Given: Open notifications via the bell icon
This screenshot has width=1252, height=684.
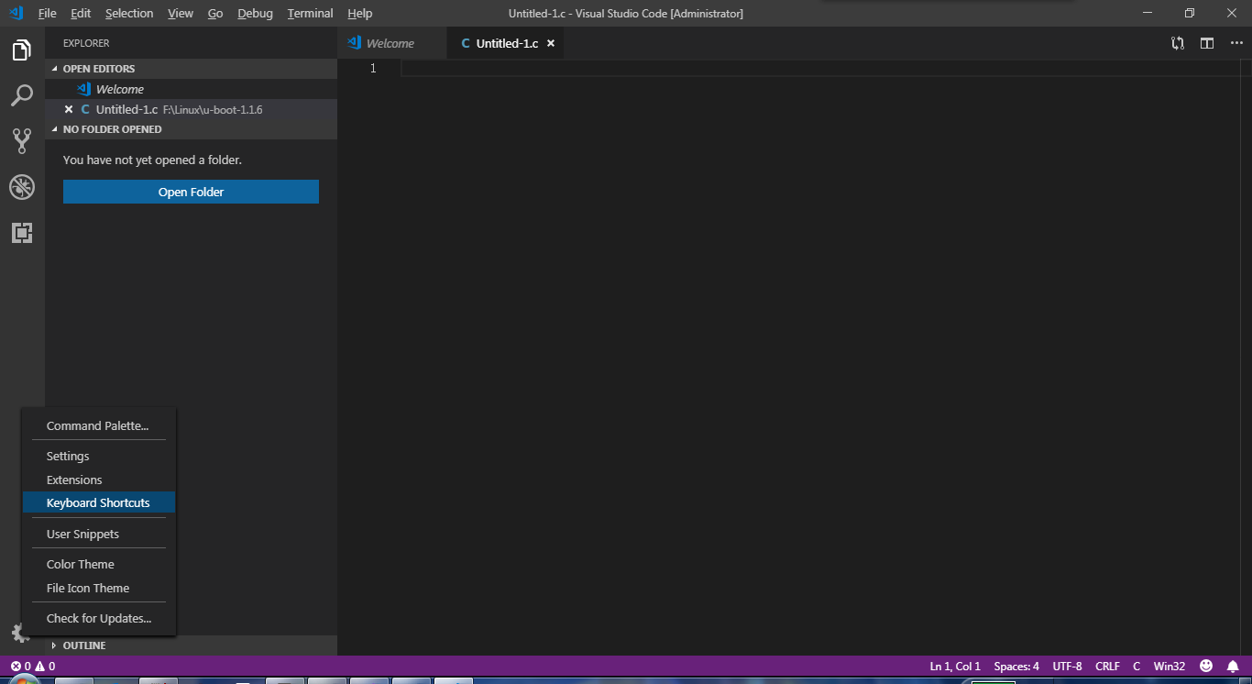Looking at the screenshot, I should 1233,667.
